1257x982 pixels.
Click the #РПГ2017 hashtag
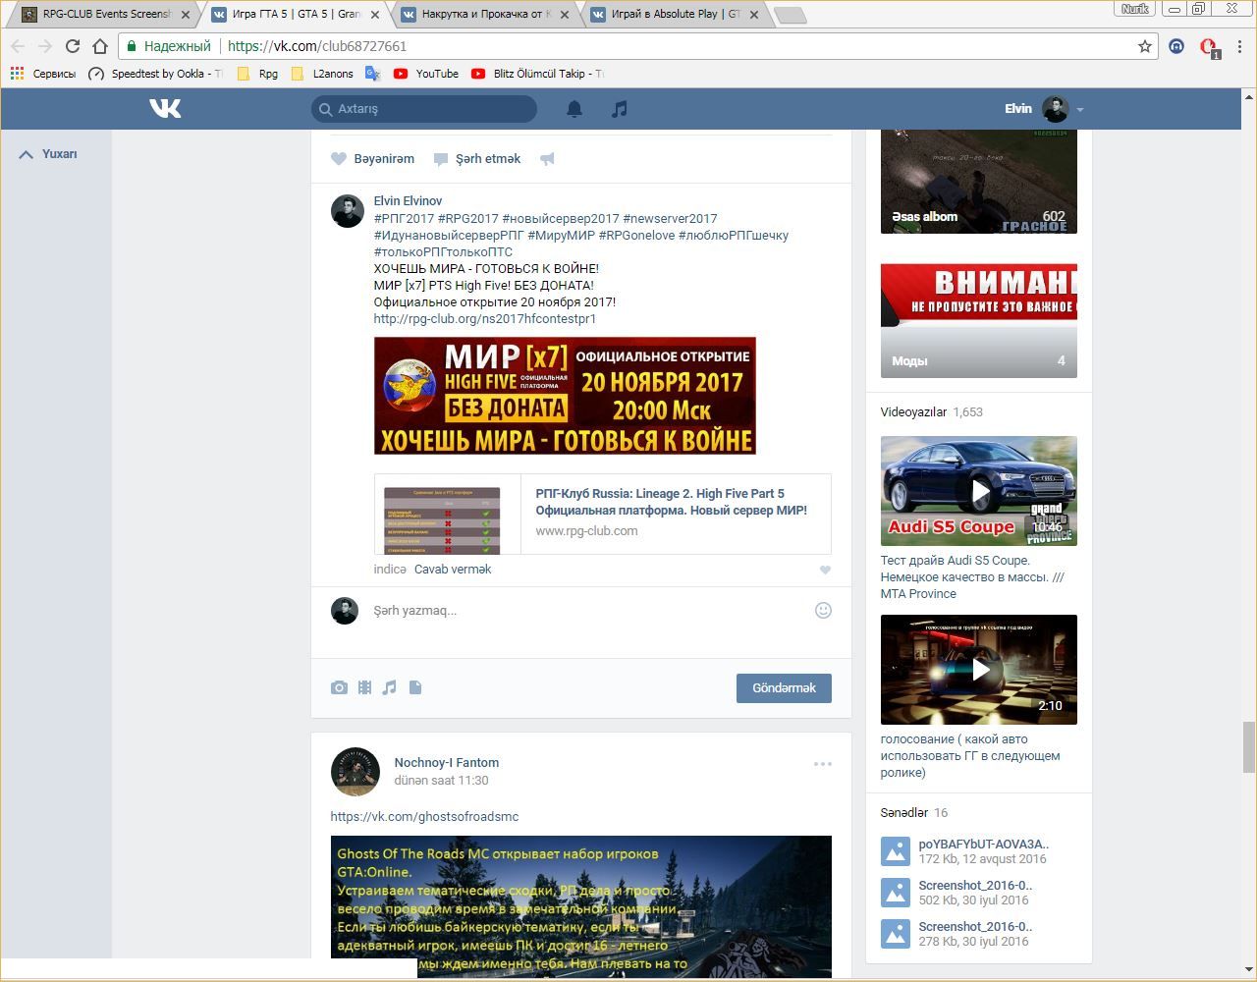404,219
